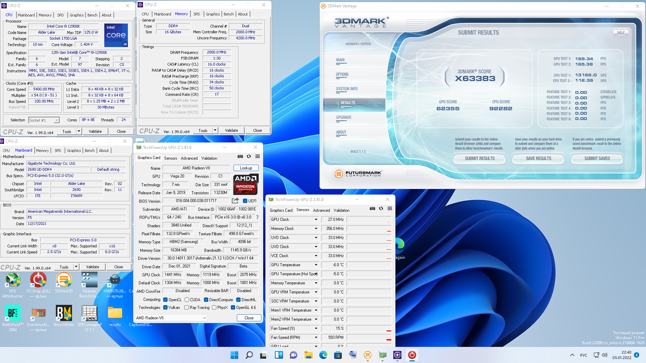Click the SAVE RESULTS button
This screenshot has height=363, width=646.
click(539, 159)
